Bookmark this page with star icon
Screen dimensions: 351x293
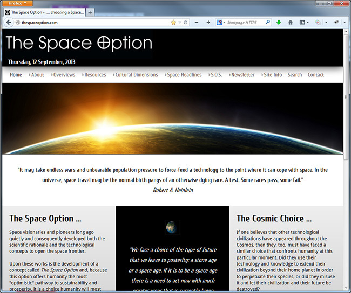(173, 22)
